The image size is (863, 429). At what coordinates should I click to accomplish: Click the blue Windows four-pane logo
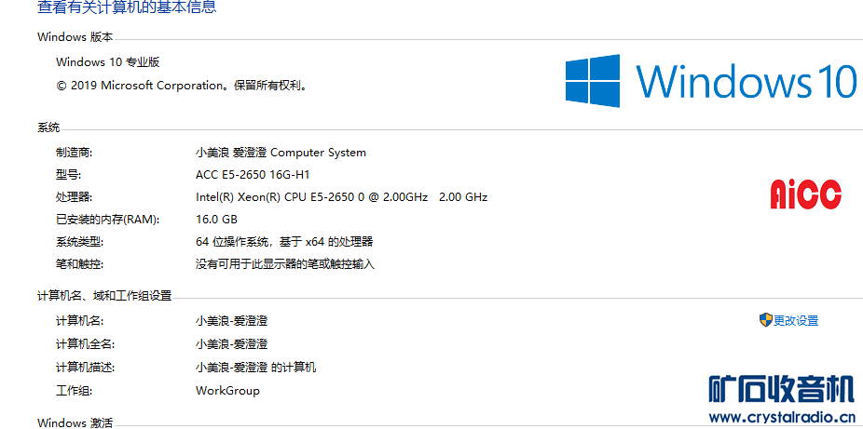pos(593,80)
